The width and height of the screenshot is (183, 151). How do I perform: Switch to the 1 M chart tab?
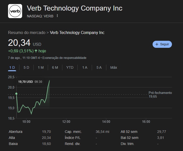pyautogui.click(x=41, y=67)
